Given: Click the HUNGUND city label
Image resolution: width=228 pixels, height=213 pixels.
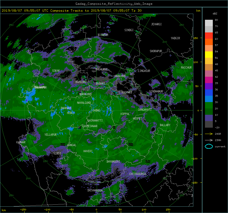Looking at the screenshot, I should pyautogui.click(x=120, y=76).
